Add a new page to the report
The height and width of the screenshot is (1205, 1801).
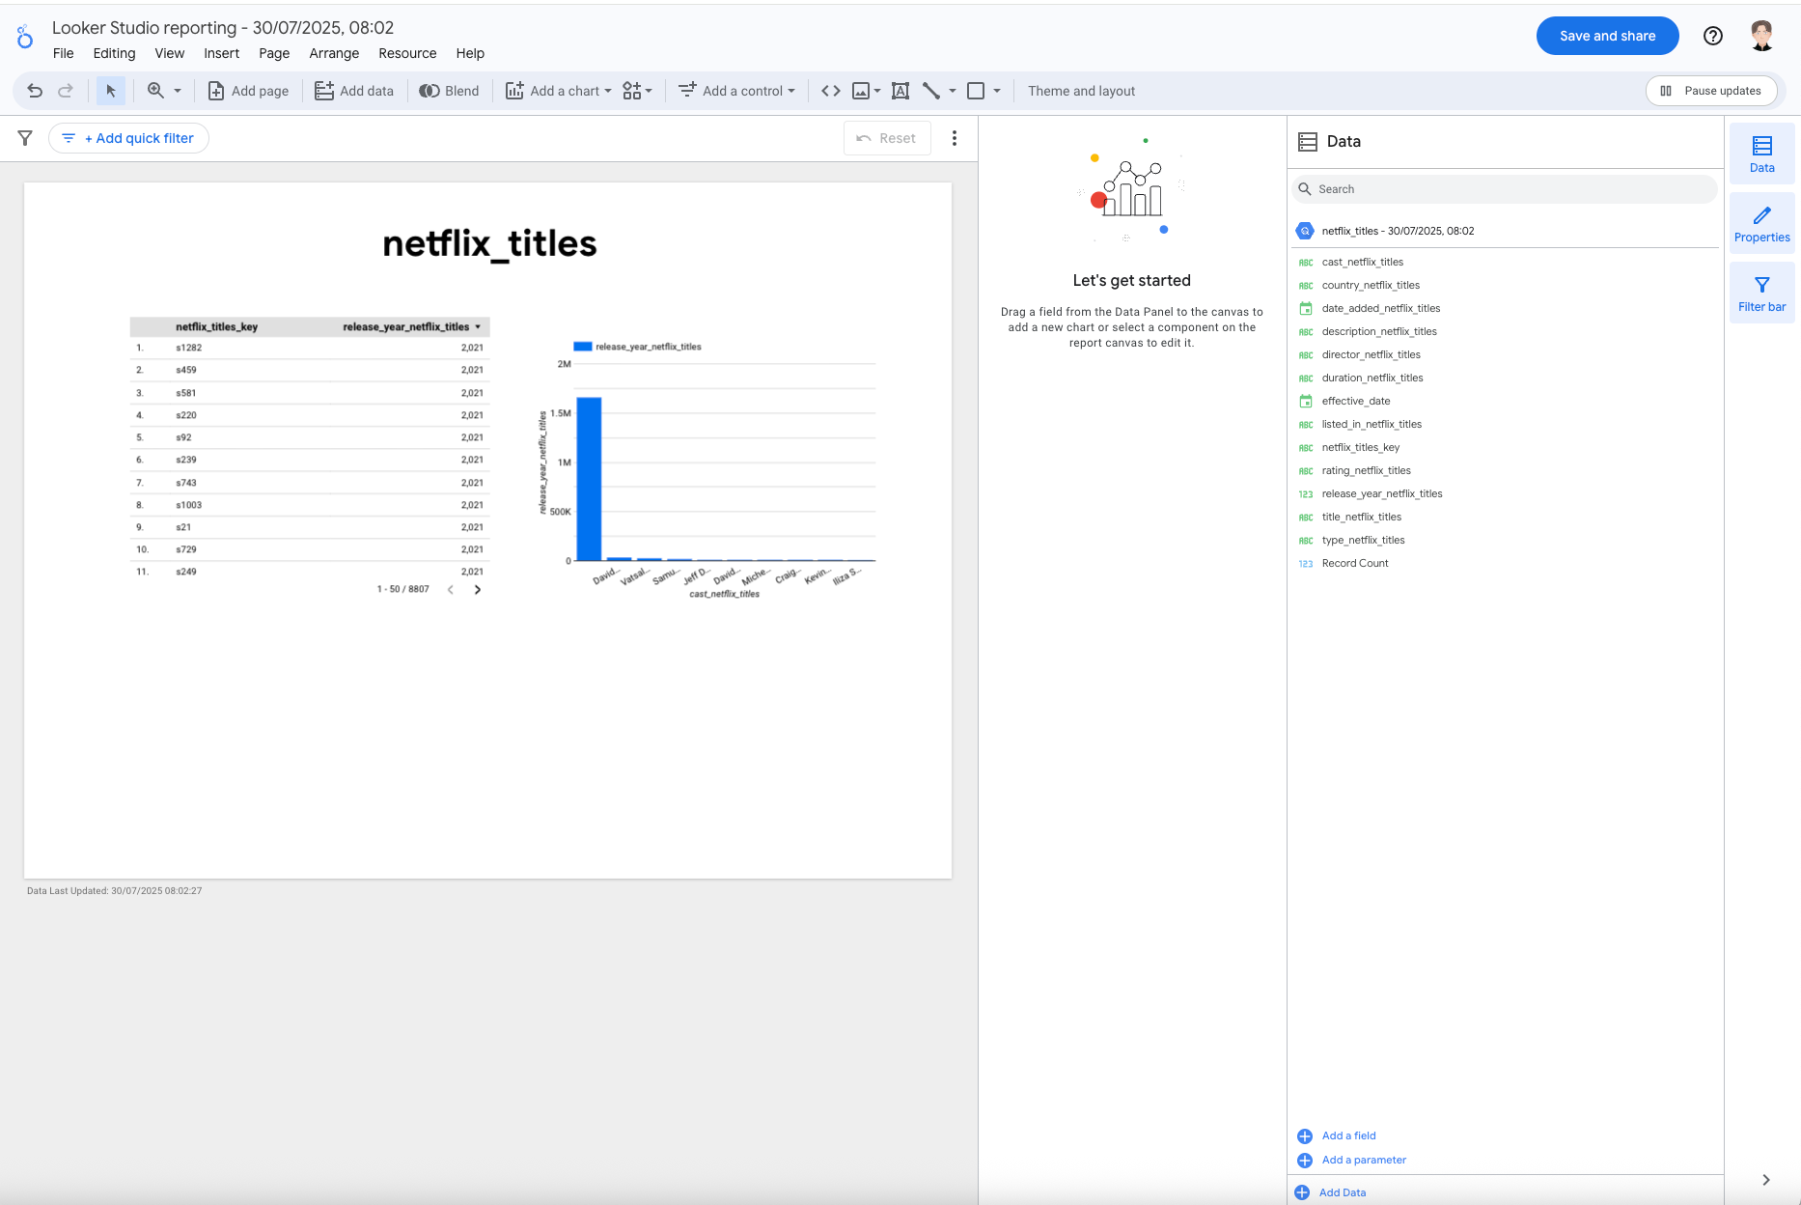(248, 91)
